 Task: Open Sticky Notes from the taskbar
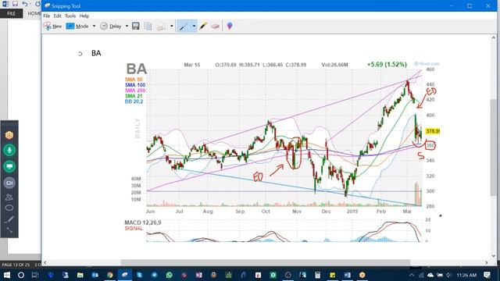point(332,275)
